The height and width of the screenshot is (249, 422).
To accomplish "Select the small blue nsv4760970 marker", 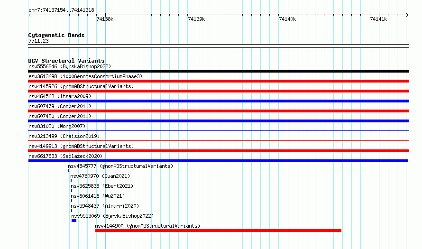I will pyautogui.click(x=71, y=181).
